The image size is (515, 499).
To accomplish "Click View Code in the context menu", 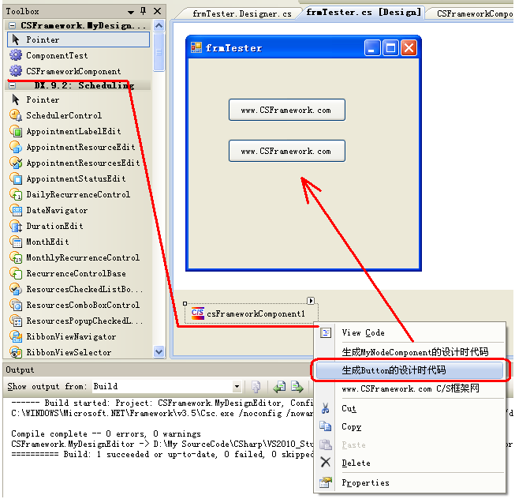I will click(363, 333).
